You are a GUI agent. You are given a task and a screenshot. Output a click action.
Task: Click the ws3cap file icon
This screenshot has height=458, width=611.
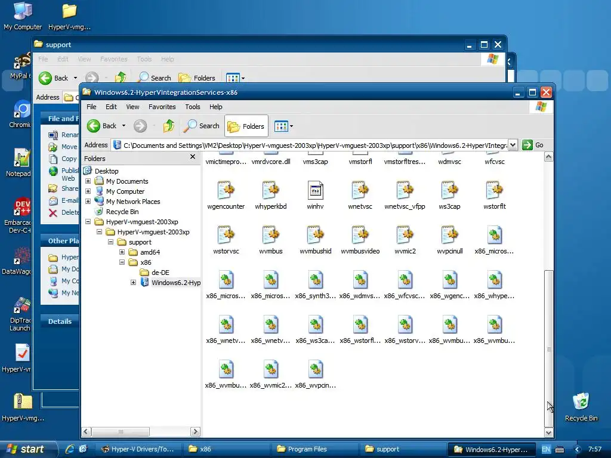tap(450, 191)
